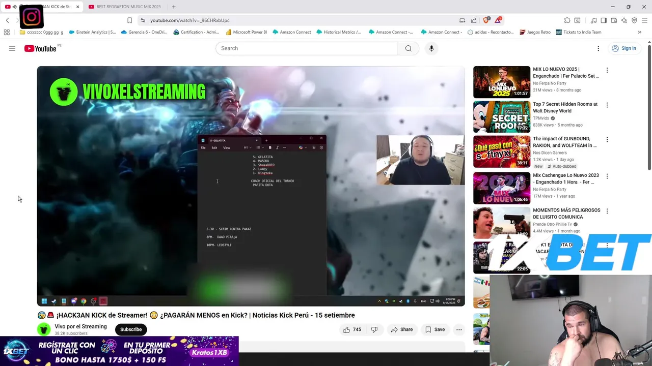Open adidas - Recontacto bookmark
This screenshot has height=366, width=652.
click(491, 32)
